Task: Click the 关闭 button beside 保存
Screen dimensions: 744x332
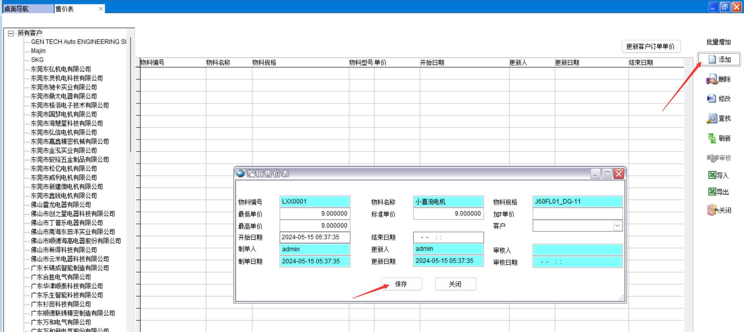Action: [455, 284]
